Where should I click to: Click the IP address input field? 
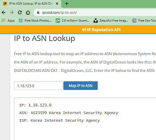coord(38,86)
